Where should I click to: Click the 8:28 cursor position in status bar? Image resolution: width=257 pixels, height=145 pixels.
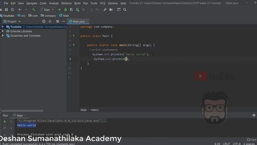coord(217,144)
